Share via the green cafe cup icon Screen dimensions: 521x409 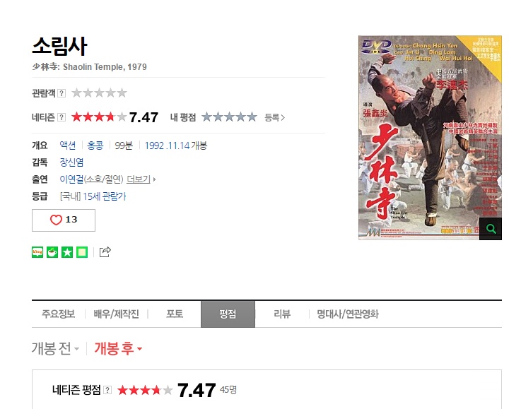(x=52, y=252)
